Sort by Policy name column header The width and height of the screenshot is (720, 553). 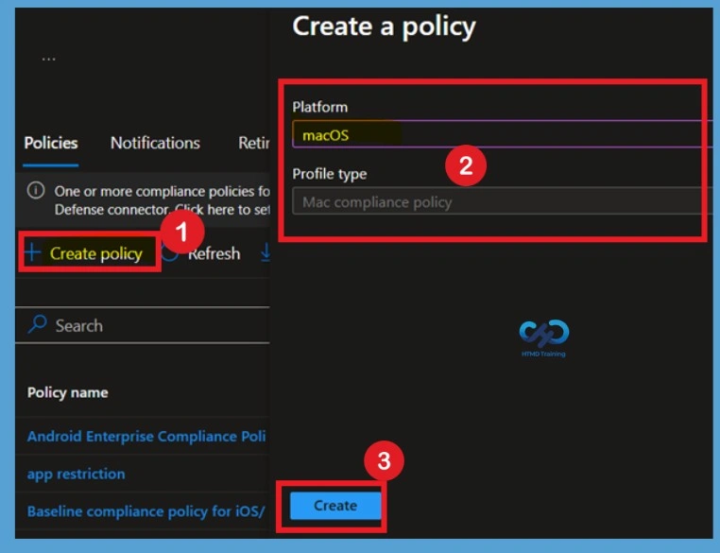(x=67, y=392)
